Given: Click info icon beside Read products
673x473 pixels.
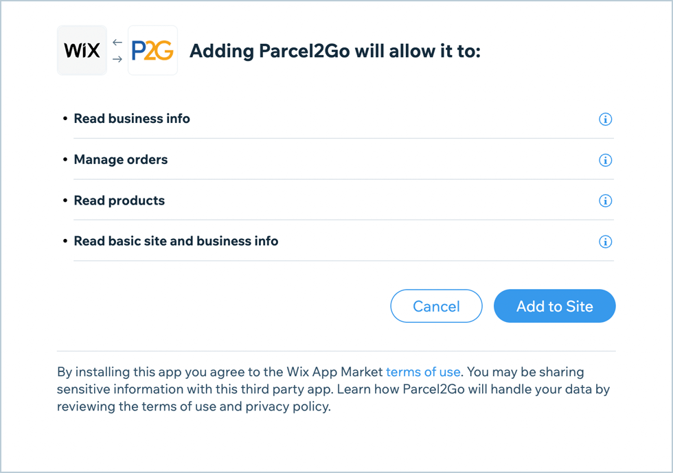Looking at the screenshot, I should [x=605, y=201].
